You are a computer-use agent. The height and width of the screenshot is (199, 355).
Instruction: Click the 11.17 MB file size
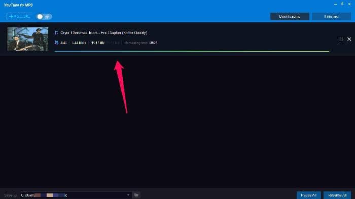98,43
